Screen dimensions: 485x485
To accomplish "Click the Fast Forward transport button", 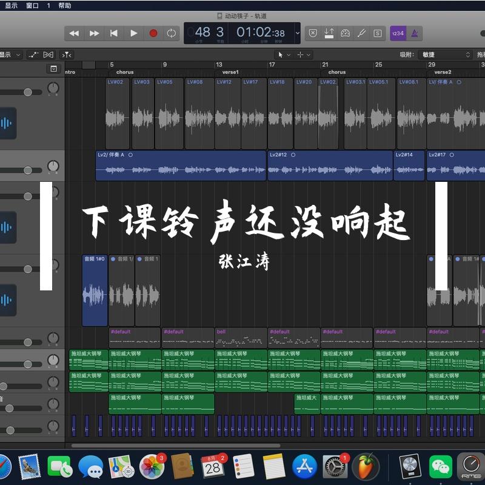I will point(94,33).
